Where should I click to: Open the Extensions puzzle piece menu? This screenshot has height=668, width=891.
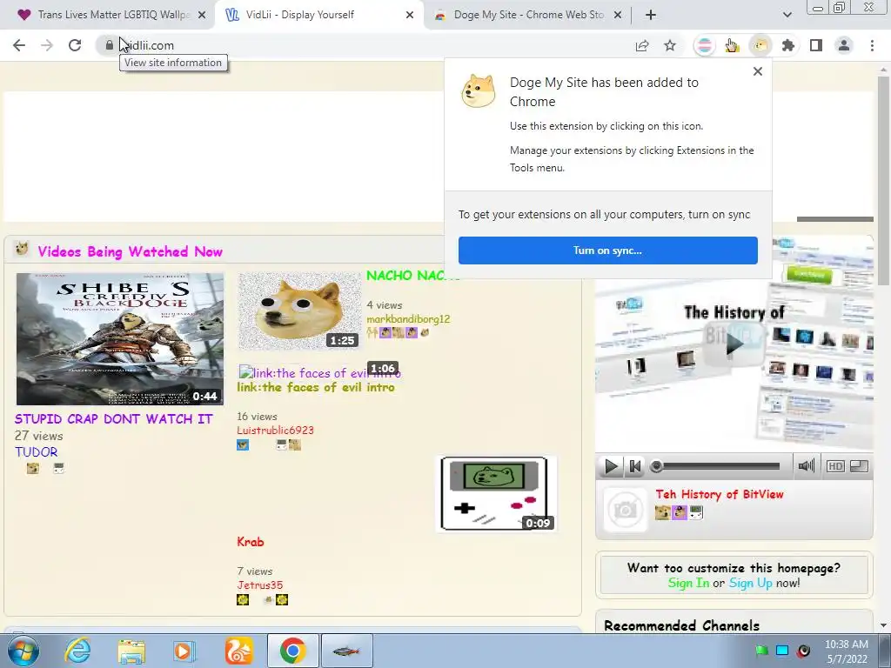click(x=787, y=45)
